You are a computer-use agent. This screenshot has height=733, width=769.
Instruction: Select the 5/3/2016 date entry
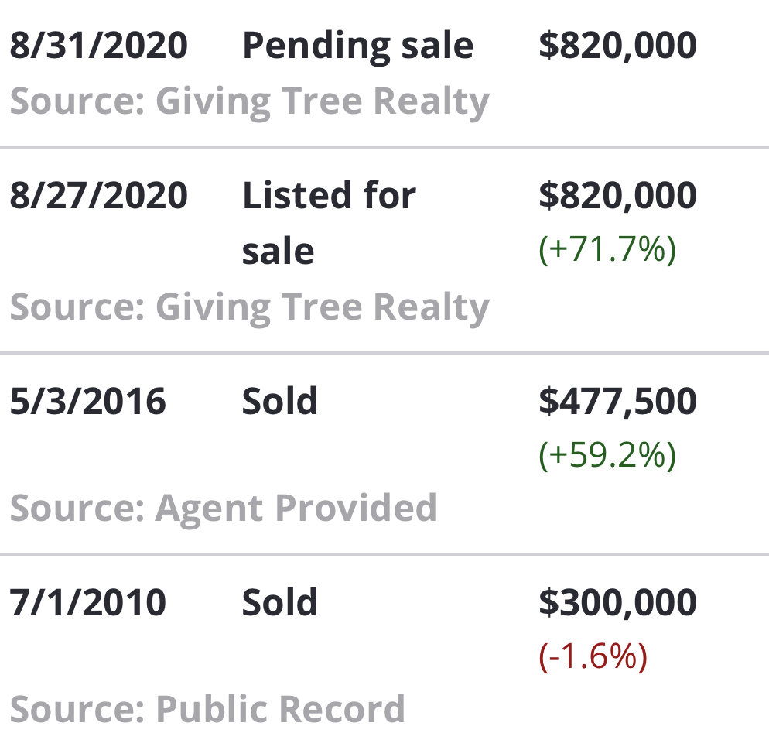point(87,402)
